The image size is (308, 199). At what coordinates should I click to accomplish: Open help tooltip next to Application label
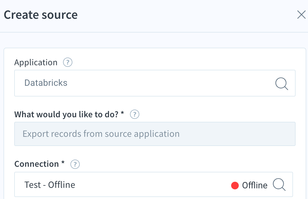pyautogui.click(x=68, y=62)
